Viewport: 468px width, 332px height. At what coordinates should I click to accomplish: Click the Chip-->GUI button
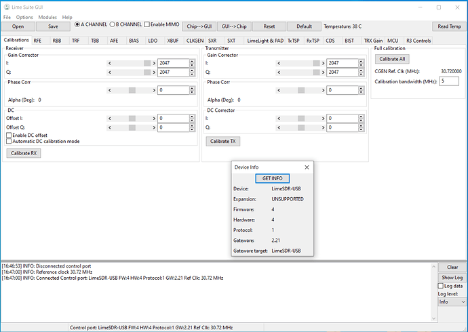click(x=199, y=26)
